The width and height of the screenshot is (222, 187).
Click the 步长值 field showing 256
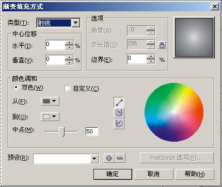[137, 45]
